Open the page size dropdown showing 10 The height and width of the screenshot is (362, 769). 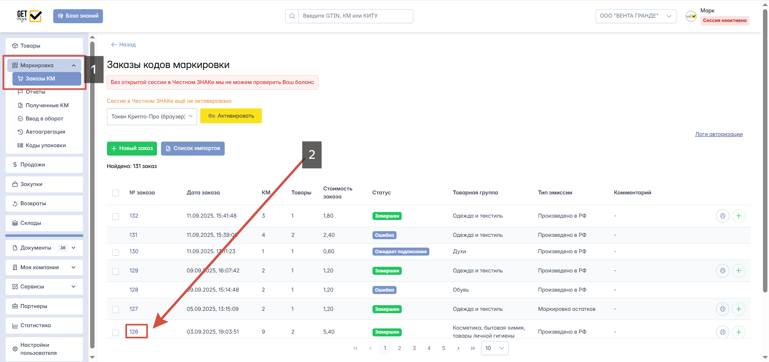pyautogui.click(x=495, y=348)
